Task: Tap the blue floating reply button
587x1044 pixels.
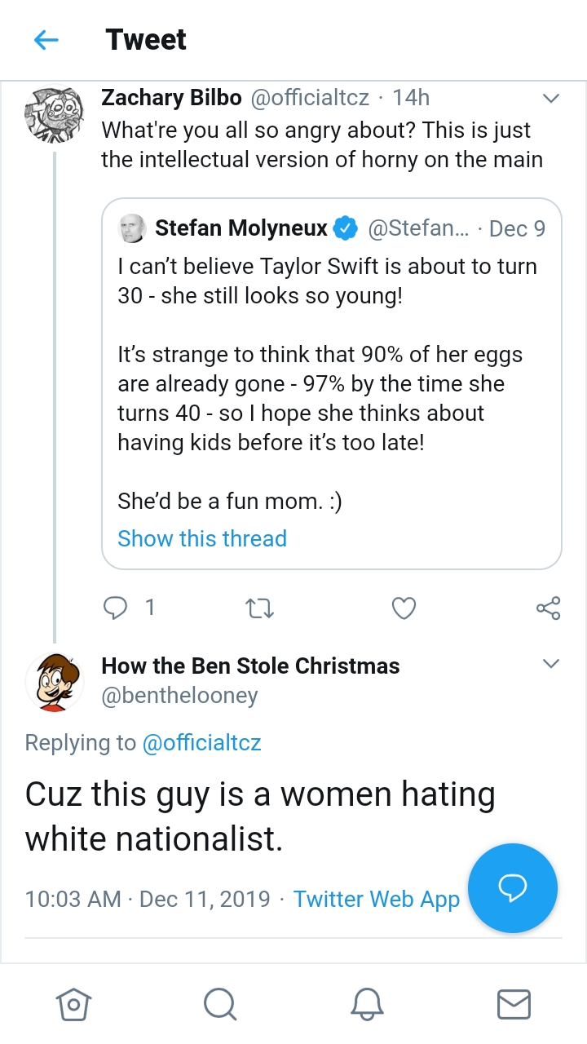Action: click(x=513, y=887)
